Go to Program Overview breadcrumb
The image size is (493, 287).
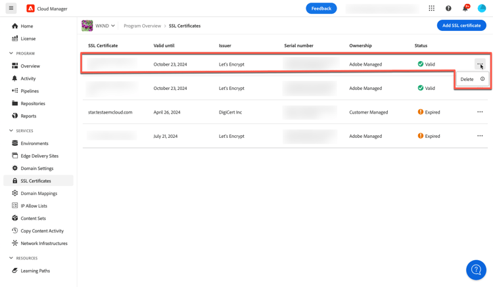(x=142, y=26)
